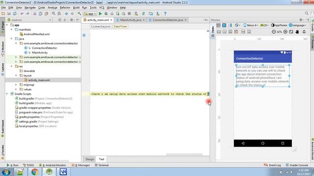Screen dimensions: 314x176
Task: Click the scroll from source target icon
Action: tap(60, 20)
